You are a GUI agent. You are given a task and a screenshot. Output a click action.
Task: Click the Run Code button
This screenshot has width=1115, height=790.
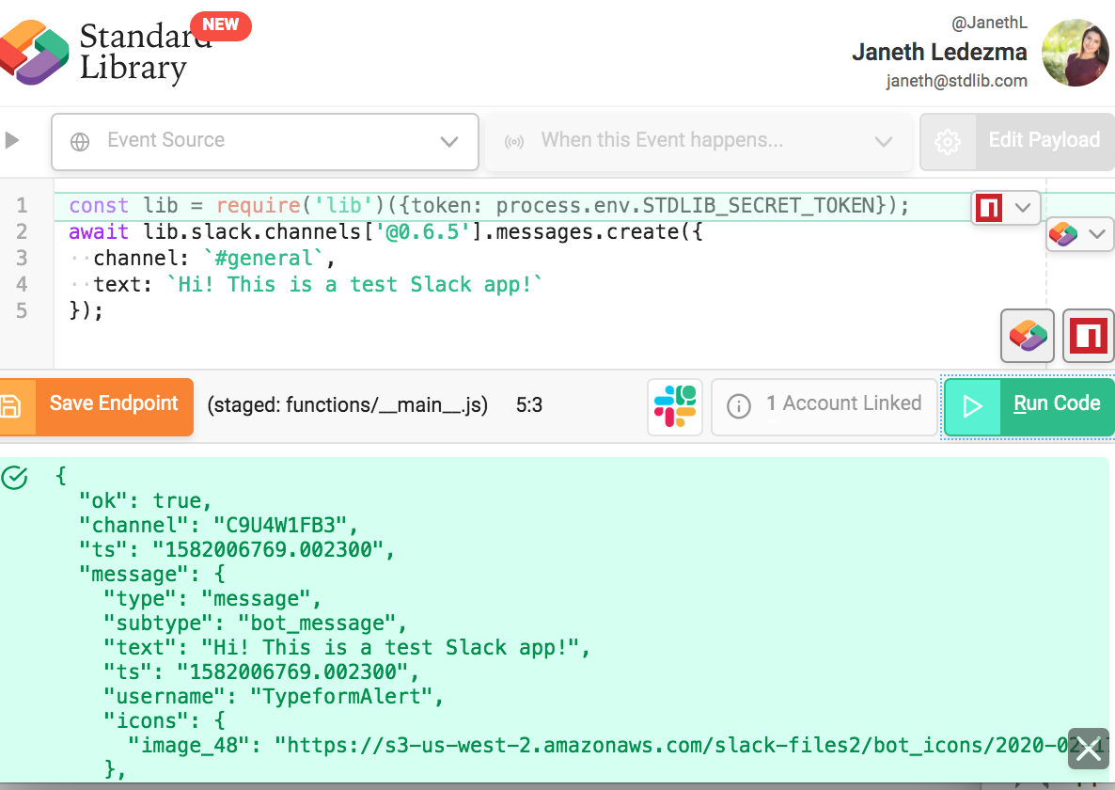coord(1029,406)
